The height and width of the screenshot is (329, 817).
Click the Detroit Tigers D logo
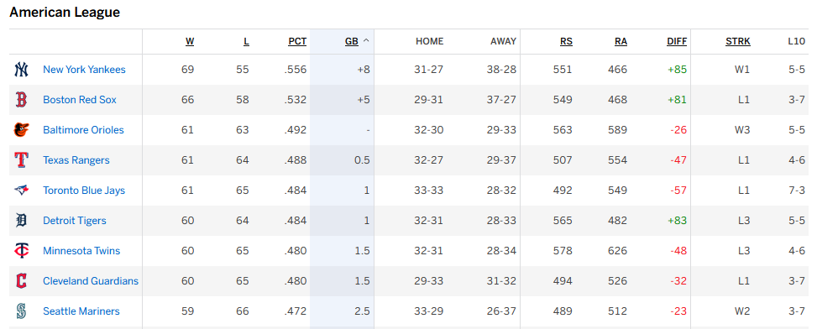coord(21,220)
